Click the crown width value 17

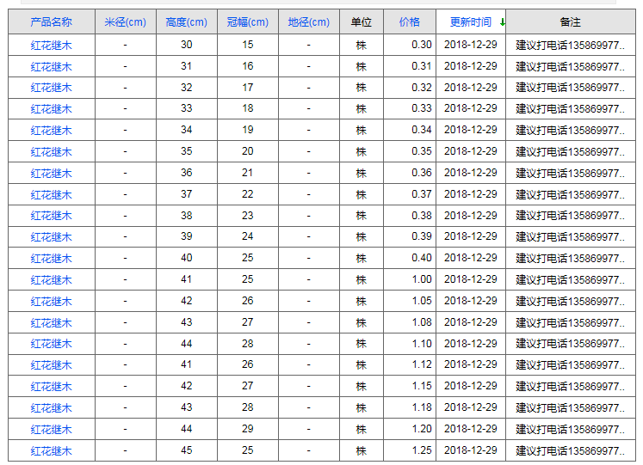click(248, 88)
